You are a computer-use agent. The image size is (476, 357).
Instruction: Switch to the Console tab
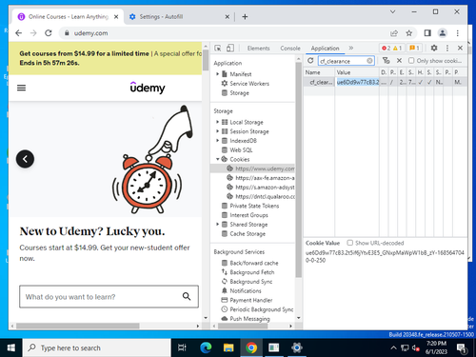point(290,49)
